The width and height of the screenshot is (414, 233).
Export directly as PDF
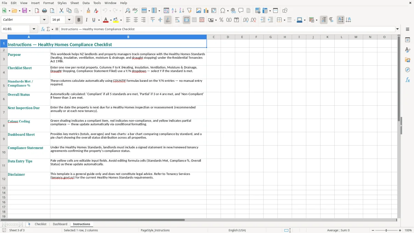coord(37,11)
